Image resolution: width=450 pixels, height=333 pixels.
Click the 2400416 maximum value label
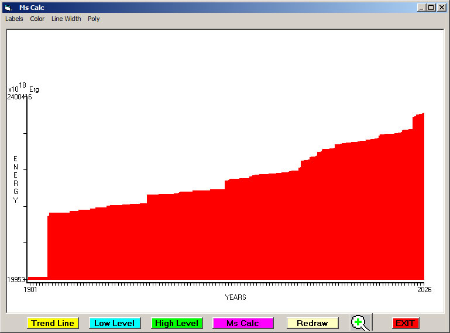[19, 97]
